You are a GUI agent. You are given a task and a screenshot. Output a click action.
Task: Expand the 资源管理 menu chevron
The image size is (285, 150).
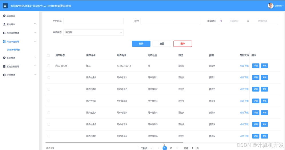coord(35,74)
